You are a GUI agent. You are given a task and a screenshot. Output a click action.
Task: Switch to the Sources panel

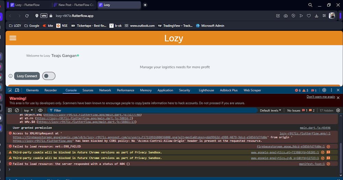(88, 90)
